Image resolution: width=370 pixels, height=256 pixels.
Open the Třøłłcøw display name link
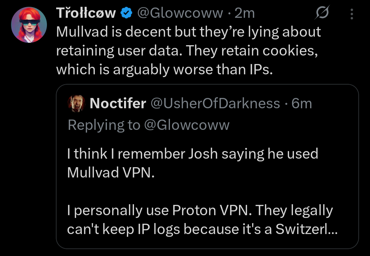pos(86,13)
